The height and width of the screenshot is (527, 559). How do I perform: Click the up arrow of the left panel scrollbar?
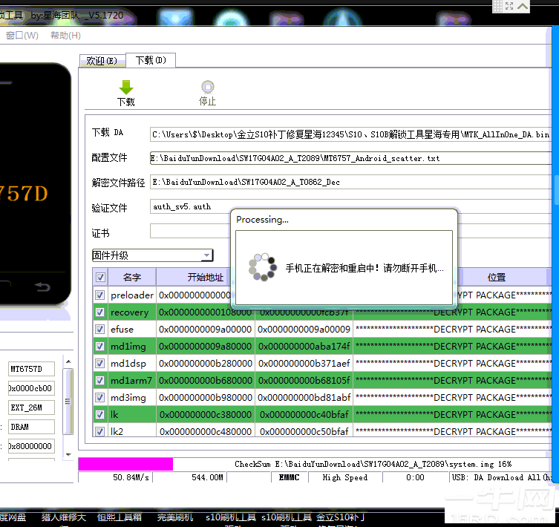tap(68, 361)
